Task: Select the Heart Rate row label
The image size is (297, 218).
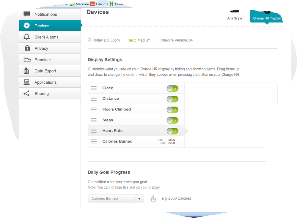Action: (x=112, y=131)
